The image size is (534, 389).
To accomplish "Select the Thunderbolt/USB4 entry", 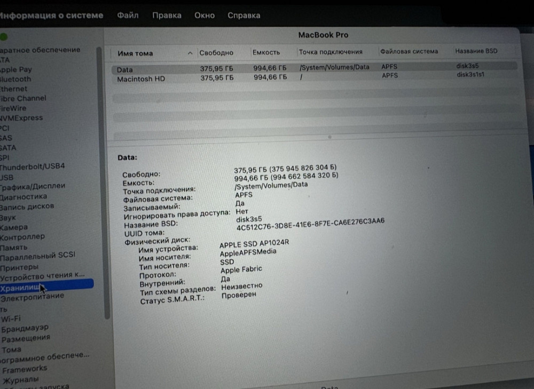I will tap(32, 166).
